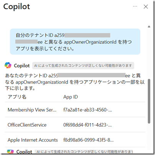Viewport: 155px width, 155px height.
Task: Click the bottom AI disclaimer badge
Action: point(84,152)
